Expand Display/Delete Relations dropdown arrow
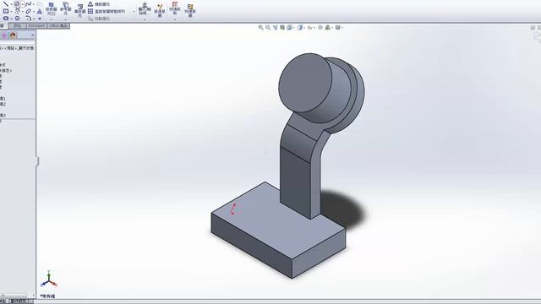Image resolution: width=541 pixels, height=304 pixels. [x=145, y=19]
